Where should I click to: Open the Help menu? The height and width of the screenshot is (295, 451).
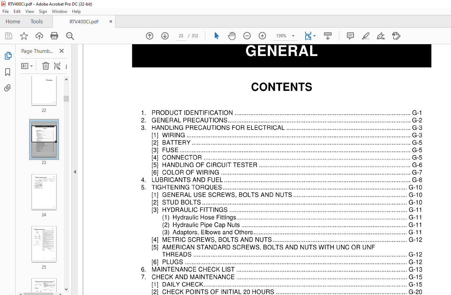[77, 11]
